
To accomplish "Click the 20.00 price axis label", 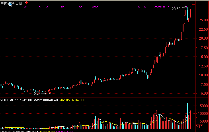I will (x=203, y=38).
